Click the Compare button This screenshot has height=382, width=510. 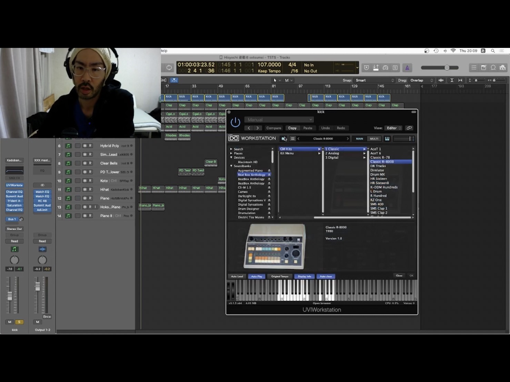coord(273,128)
